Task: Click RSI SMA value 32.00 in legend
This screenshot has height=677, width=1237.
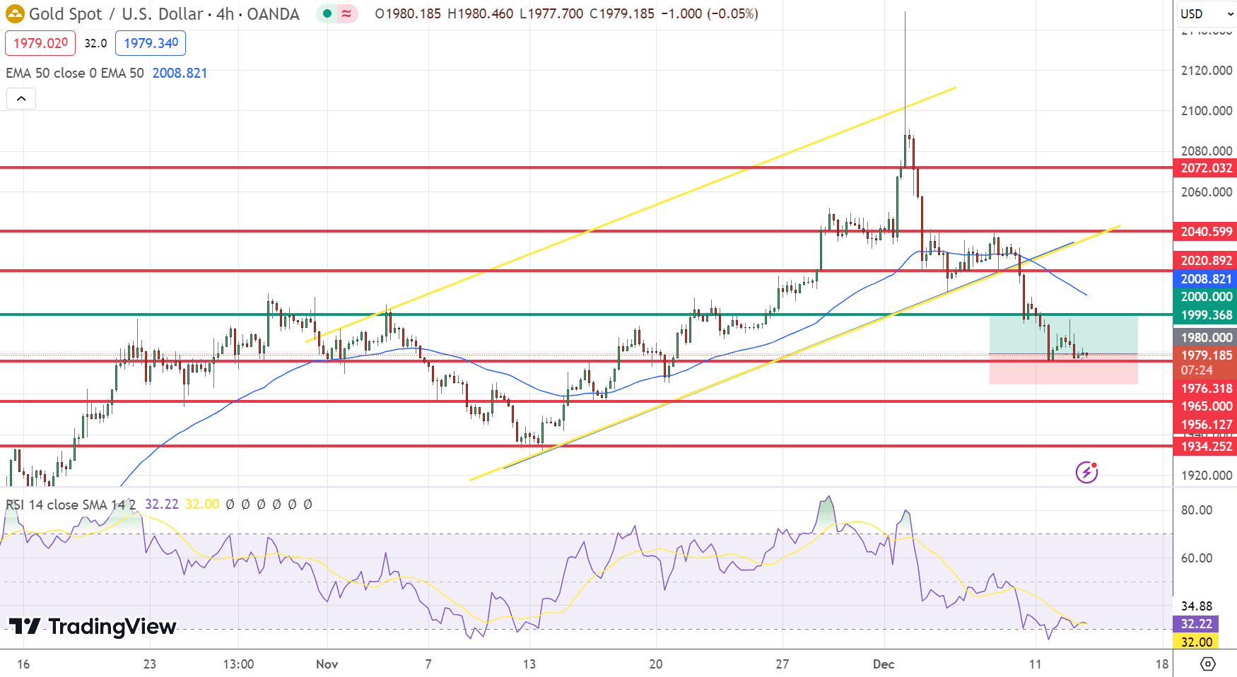Action: [202, 505]
